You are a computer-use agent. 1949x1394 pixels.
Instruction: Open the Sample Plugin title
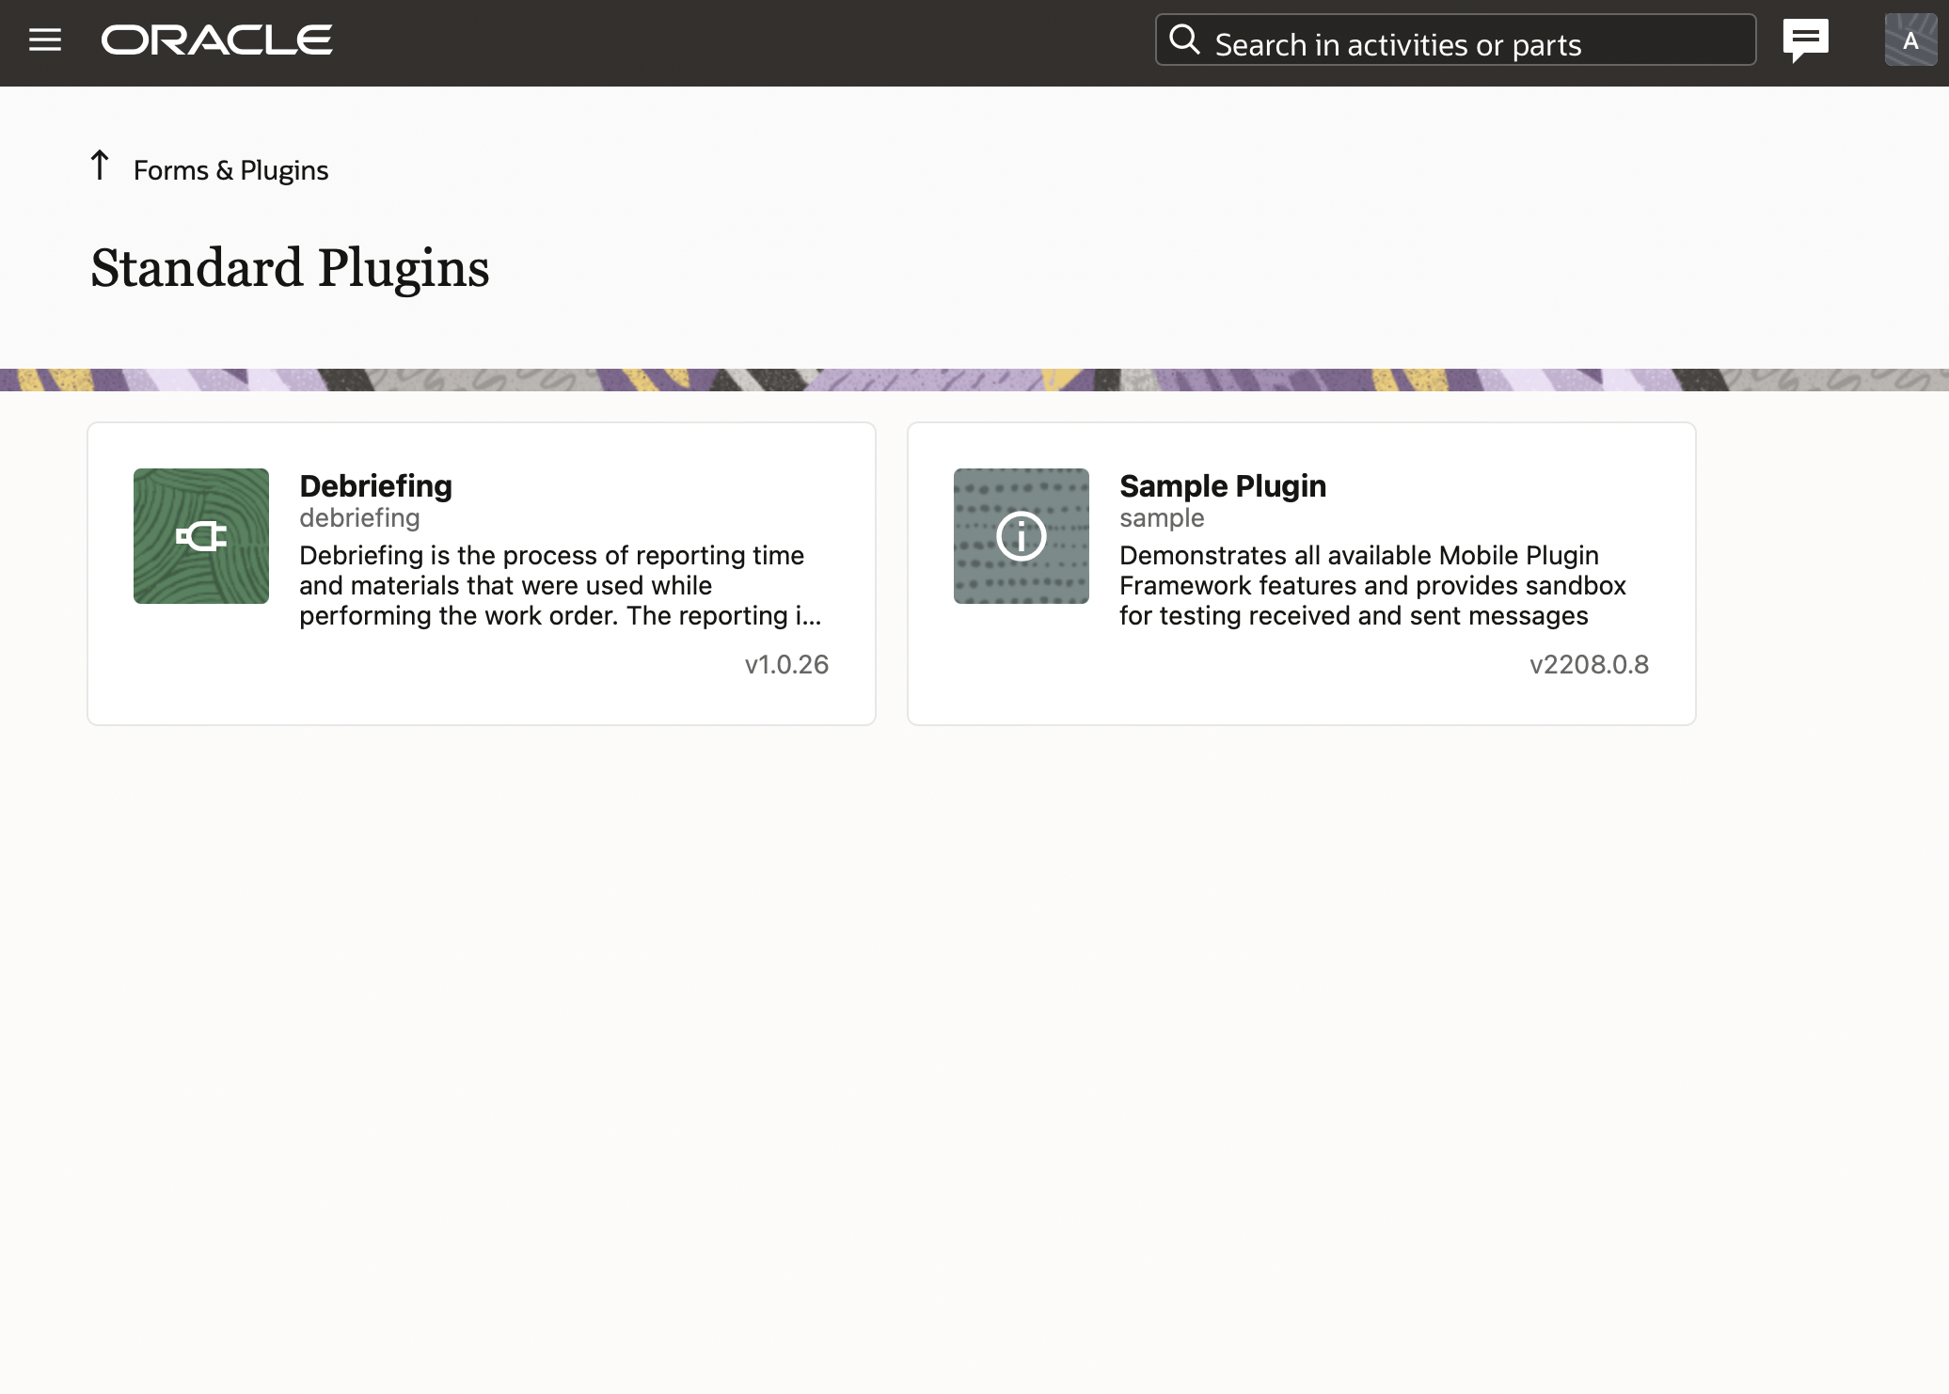click(x=1223, y=486)
